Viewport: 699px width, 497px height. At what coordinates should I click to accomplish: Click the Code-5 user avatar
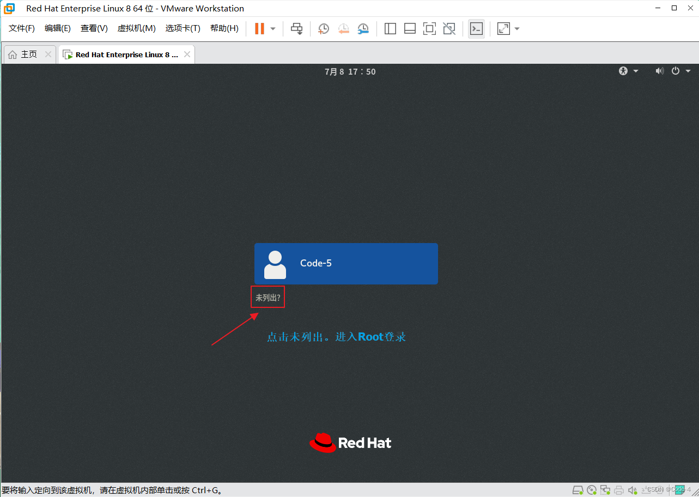(x=275, y=264)
